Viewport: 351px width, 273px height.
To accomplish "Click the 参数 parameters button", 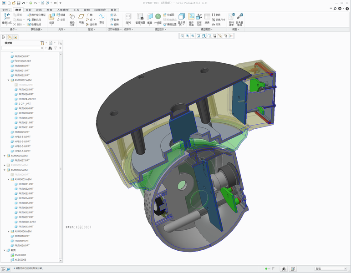I will (x=216, y=15).
